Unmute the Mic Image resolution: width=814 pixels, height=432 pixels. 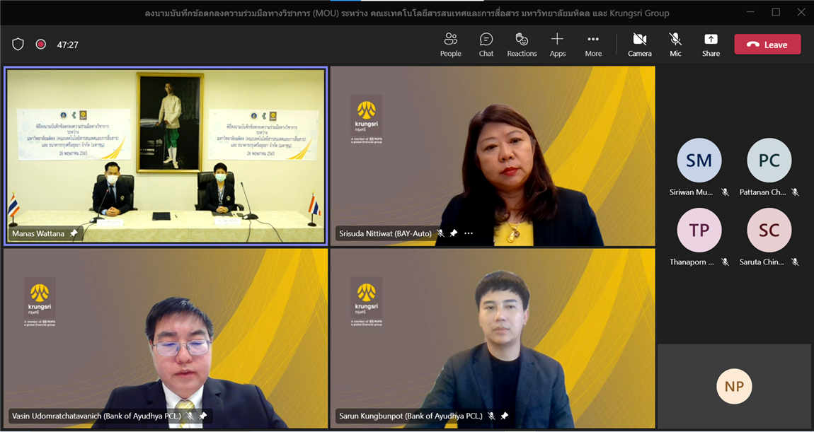coord(675,45)
